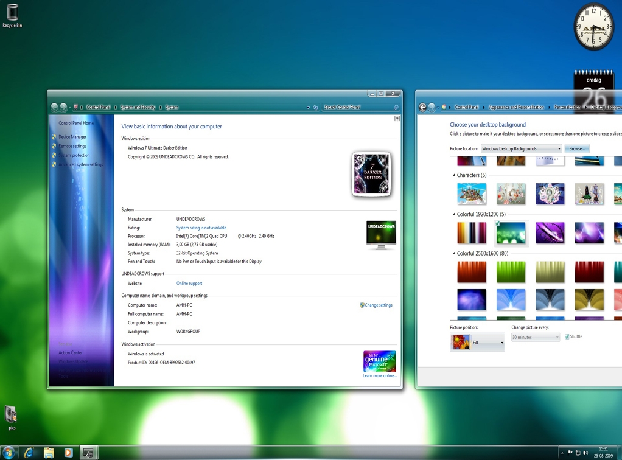The image size is (622, 460).
Task: Click Learn more online link
Action: [380, 375]
